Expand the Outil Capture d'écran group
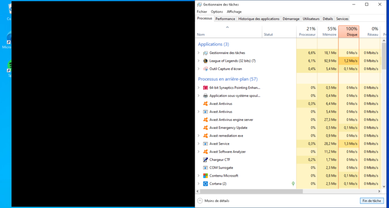 coord(199,69)
